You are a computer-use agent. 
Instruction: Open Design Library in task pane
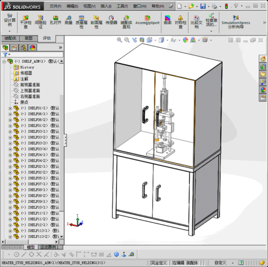[263, 66]
